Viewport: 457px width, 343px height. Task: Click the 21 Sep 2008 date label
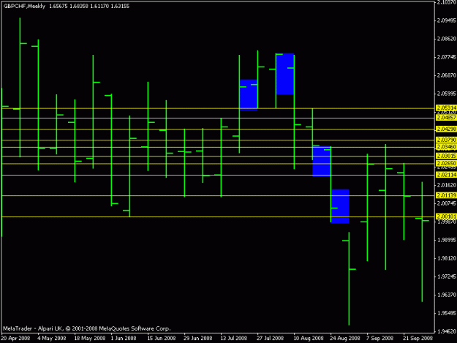[418, 339]
